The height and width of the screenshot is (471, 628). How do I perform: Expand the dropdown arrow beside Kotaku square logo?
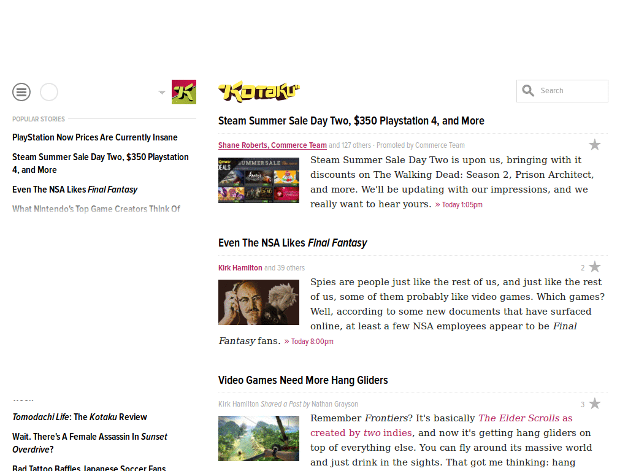tap(162, 92)
